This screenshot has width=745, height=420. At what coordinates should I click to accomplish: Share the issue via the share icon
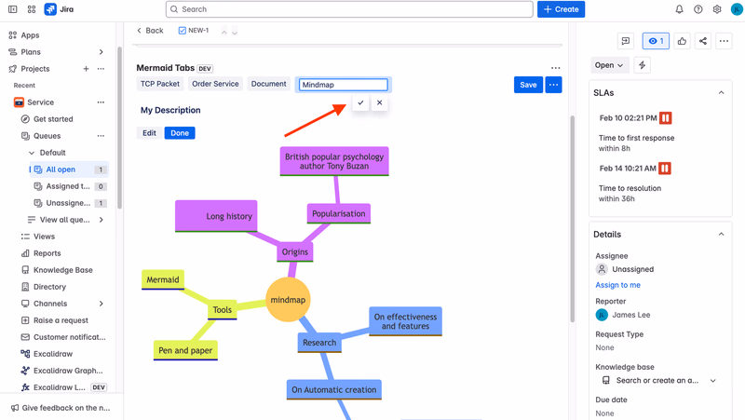703,41
